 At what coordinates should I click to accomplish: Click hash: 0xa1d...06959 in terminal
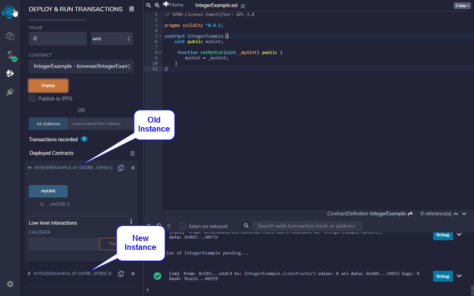[193, 279]
